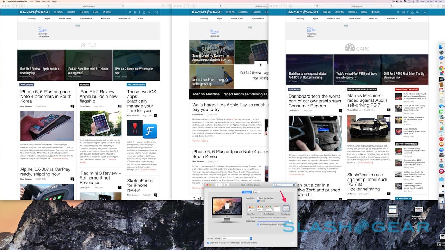The image size is (445, 250).
Task: Click Twitter icon in left window header
Action: [130, 12]
